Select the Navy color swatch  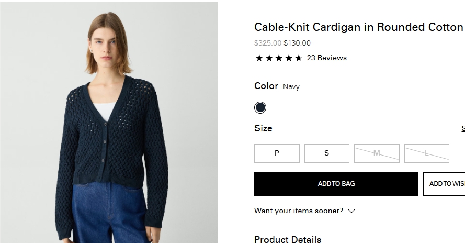point(260,108)
